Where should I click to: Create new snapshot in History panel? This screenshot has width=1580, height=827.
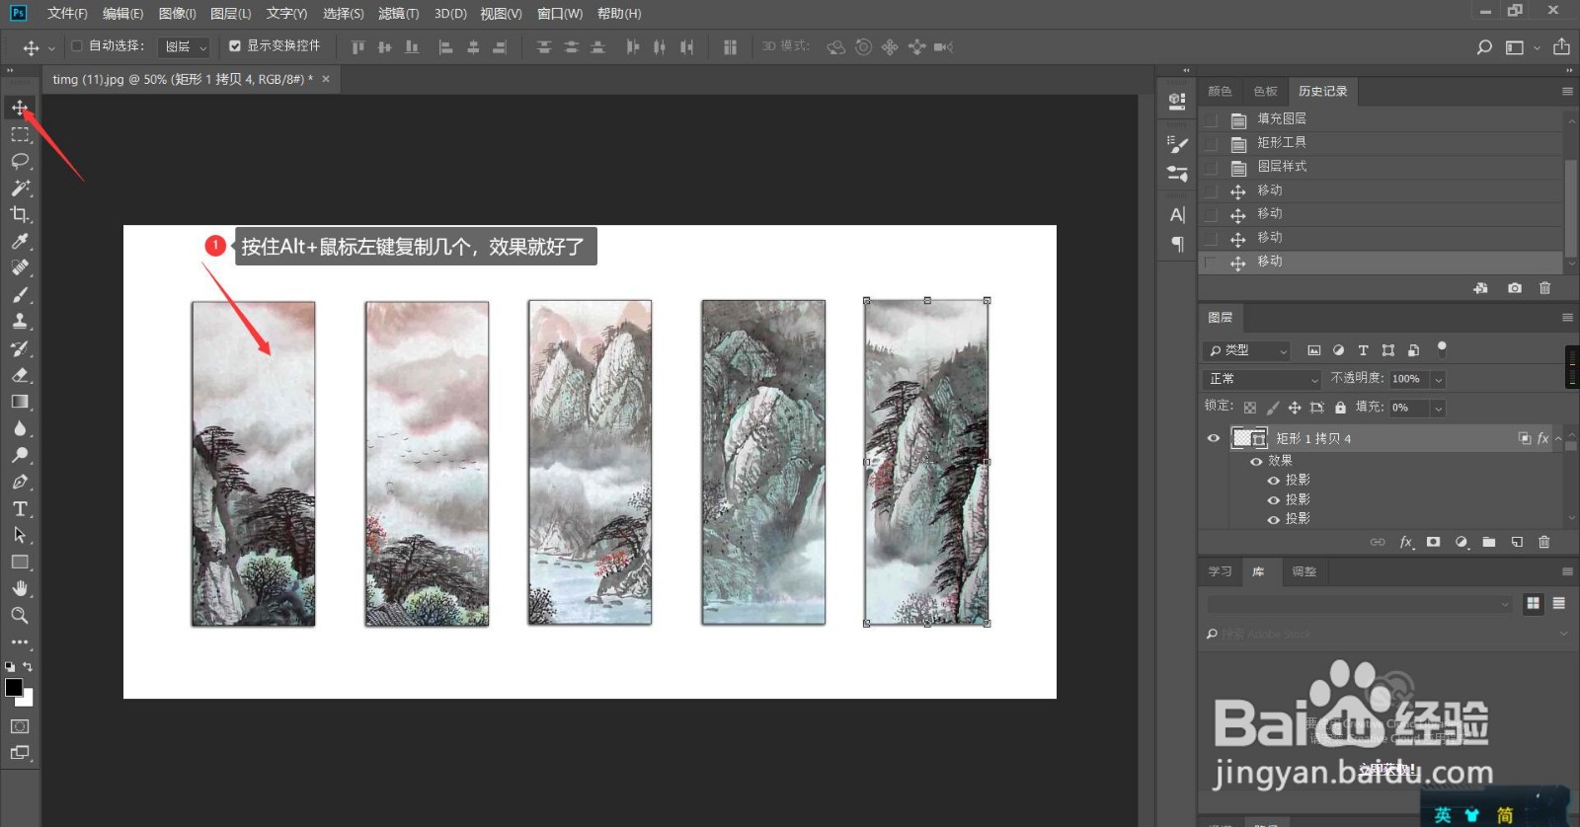tap(1515, 288)
